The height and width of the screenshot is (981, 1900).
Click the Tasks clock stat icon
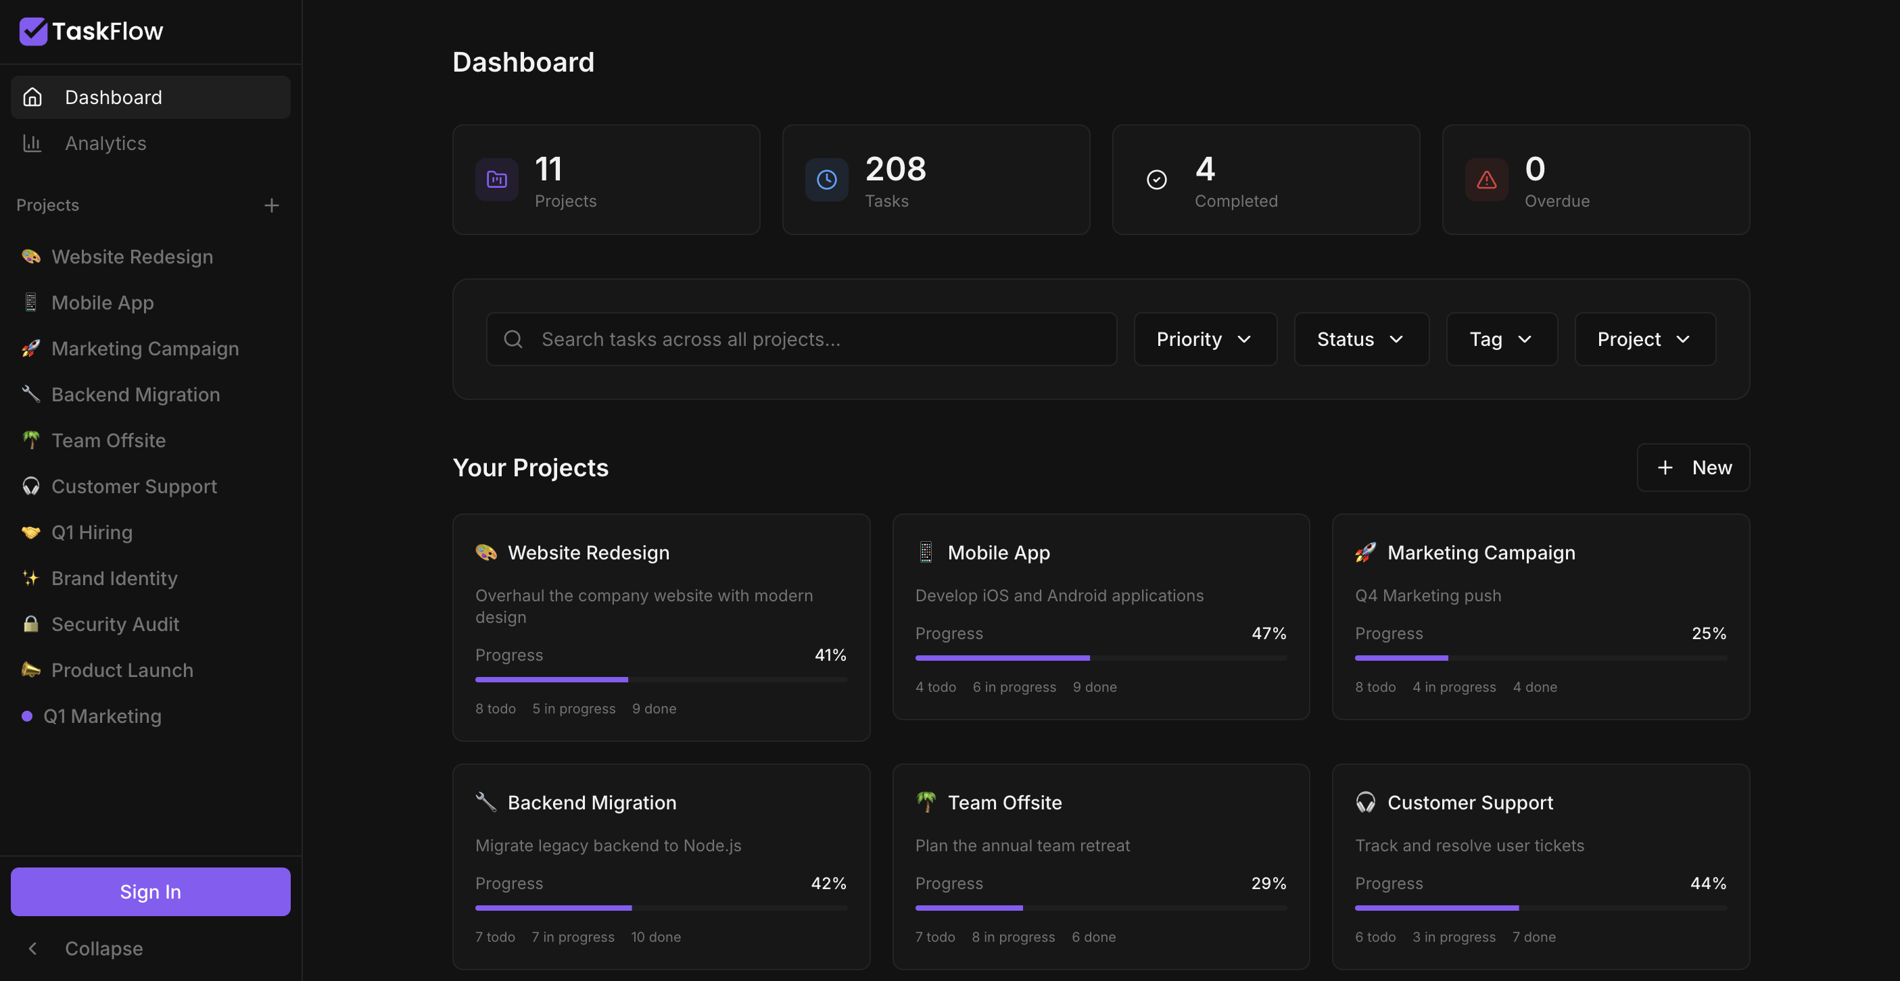click(x=826, y=179)
